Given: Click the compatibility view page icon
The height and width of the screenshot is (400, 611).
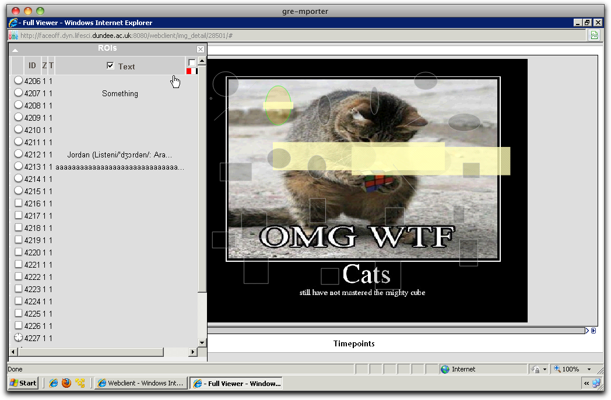Looking at the screenshot, I should pyautogui.click(x=594, y=36).
